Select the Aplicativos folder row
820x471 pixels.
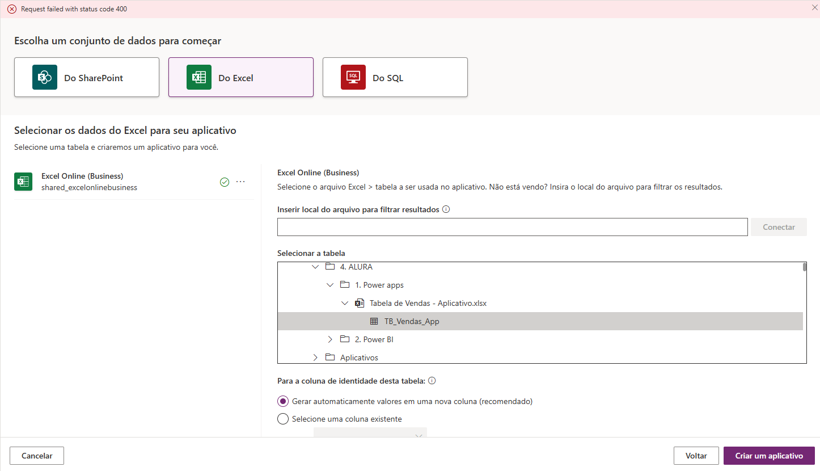click(x=540, y=356)
